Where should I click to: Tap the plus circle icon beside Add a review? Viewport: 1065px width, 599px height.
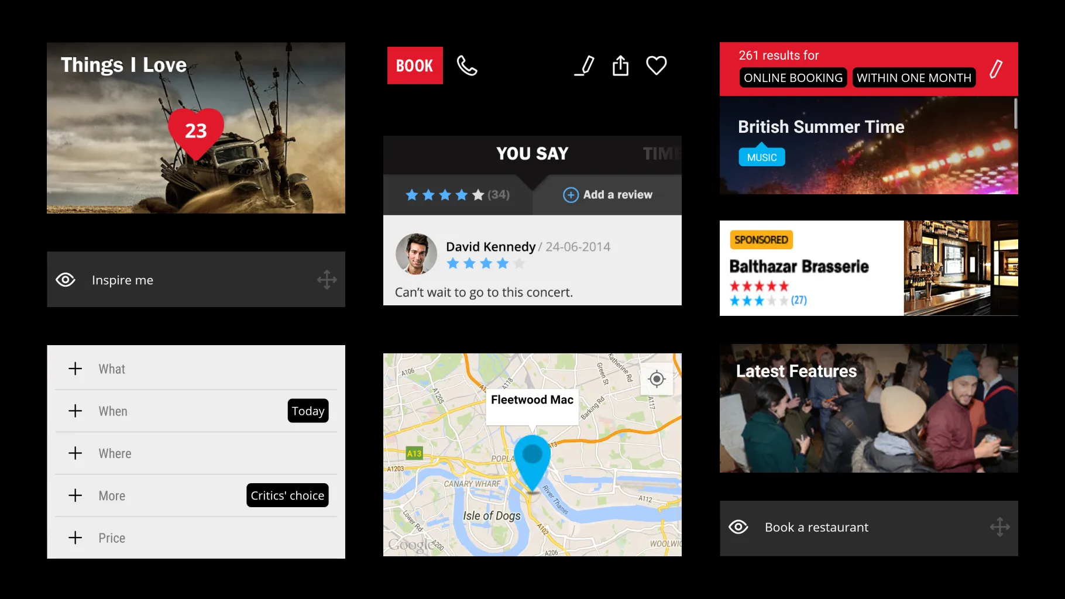(x=571, y=195)
